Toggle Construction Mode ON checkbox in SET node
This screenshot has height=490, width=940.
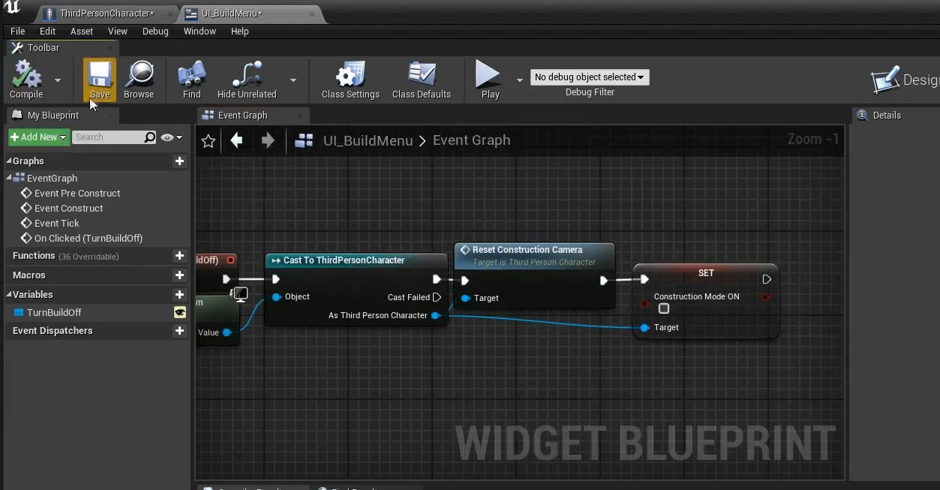[664, 309]
